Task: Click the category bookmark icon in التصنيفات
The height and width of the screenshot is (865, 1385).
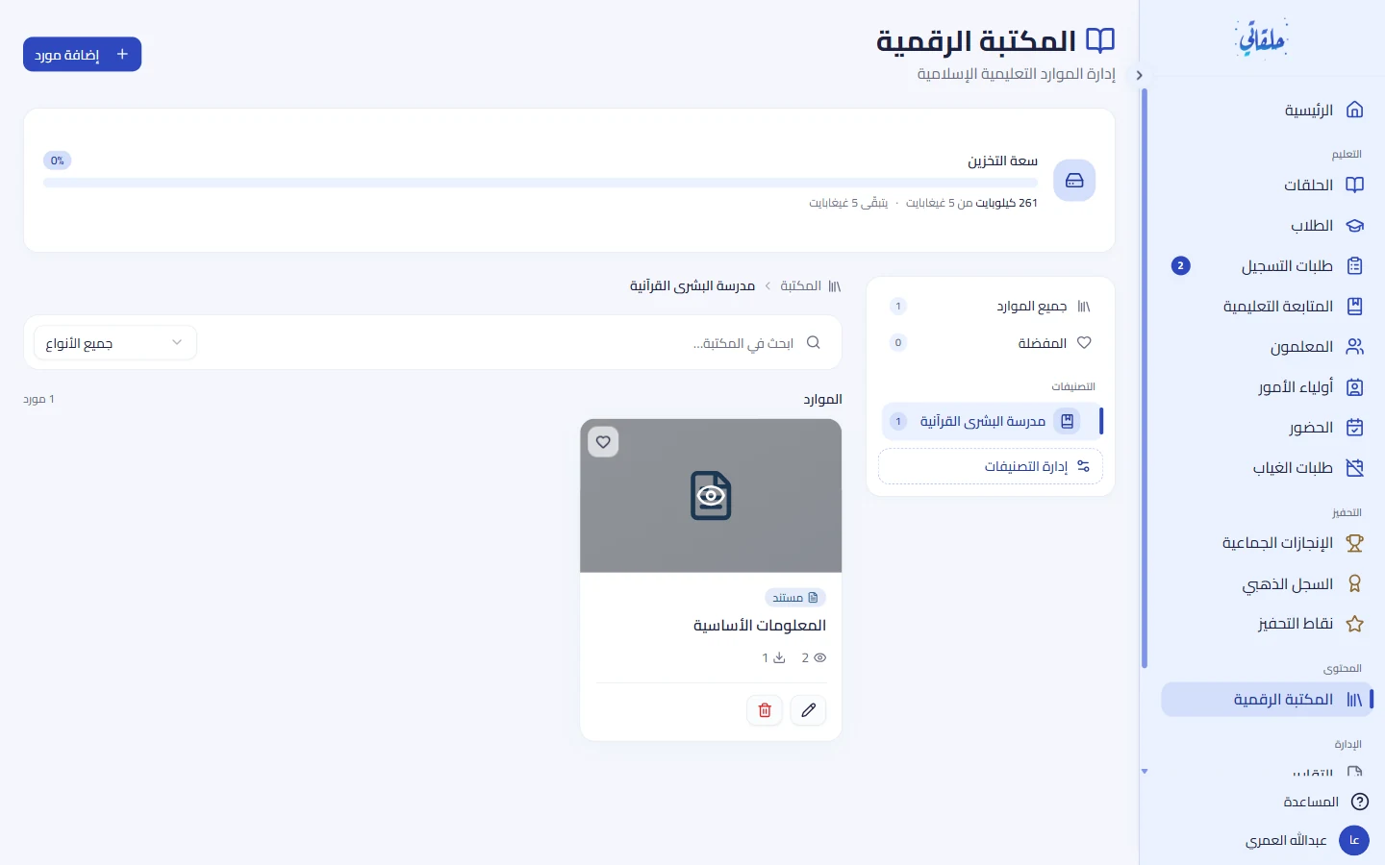Action: point(1067,421)
